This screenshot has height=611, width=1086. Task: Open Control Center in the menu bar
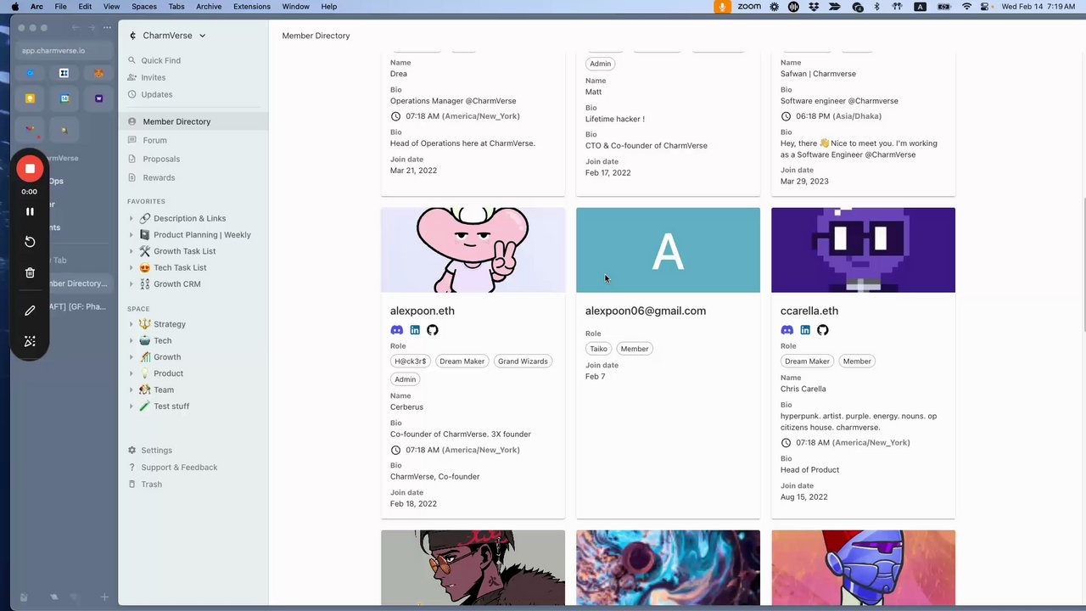pyautogui.click(x=986, y=7)
